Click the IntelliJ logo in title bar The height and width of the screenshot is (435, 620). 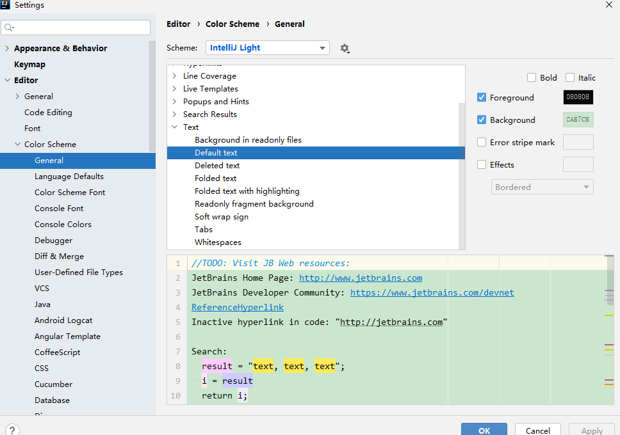tap(6, 5)
